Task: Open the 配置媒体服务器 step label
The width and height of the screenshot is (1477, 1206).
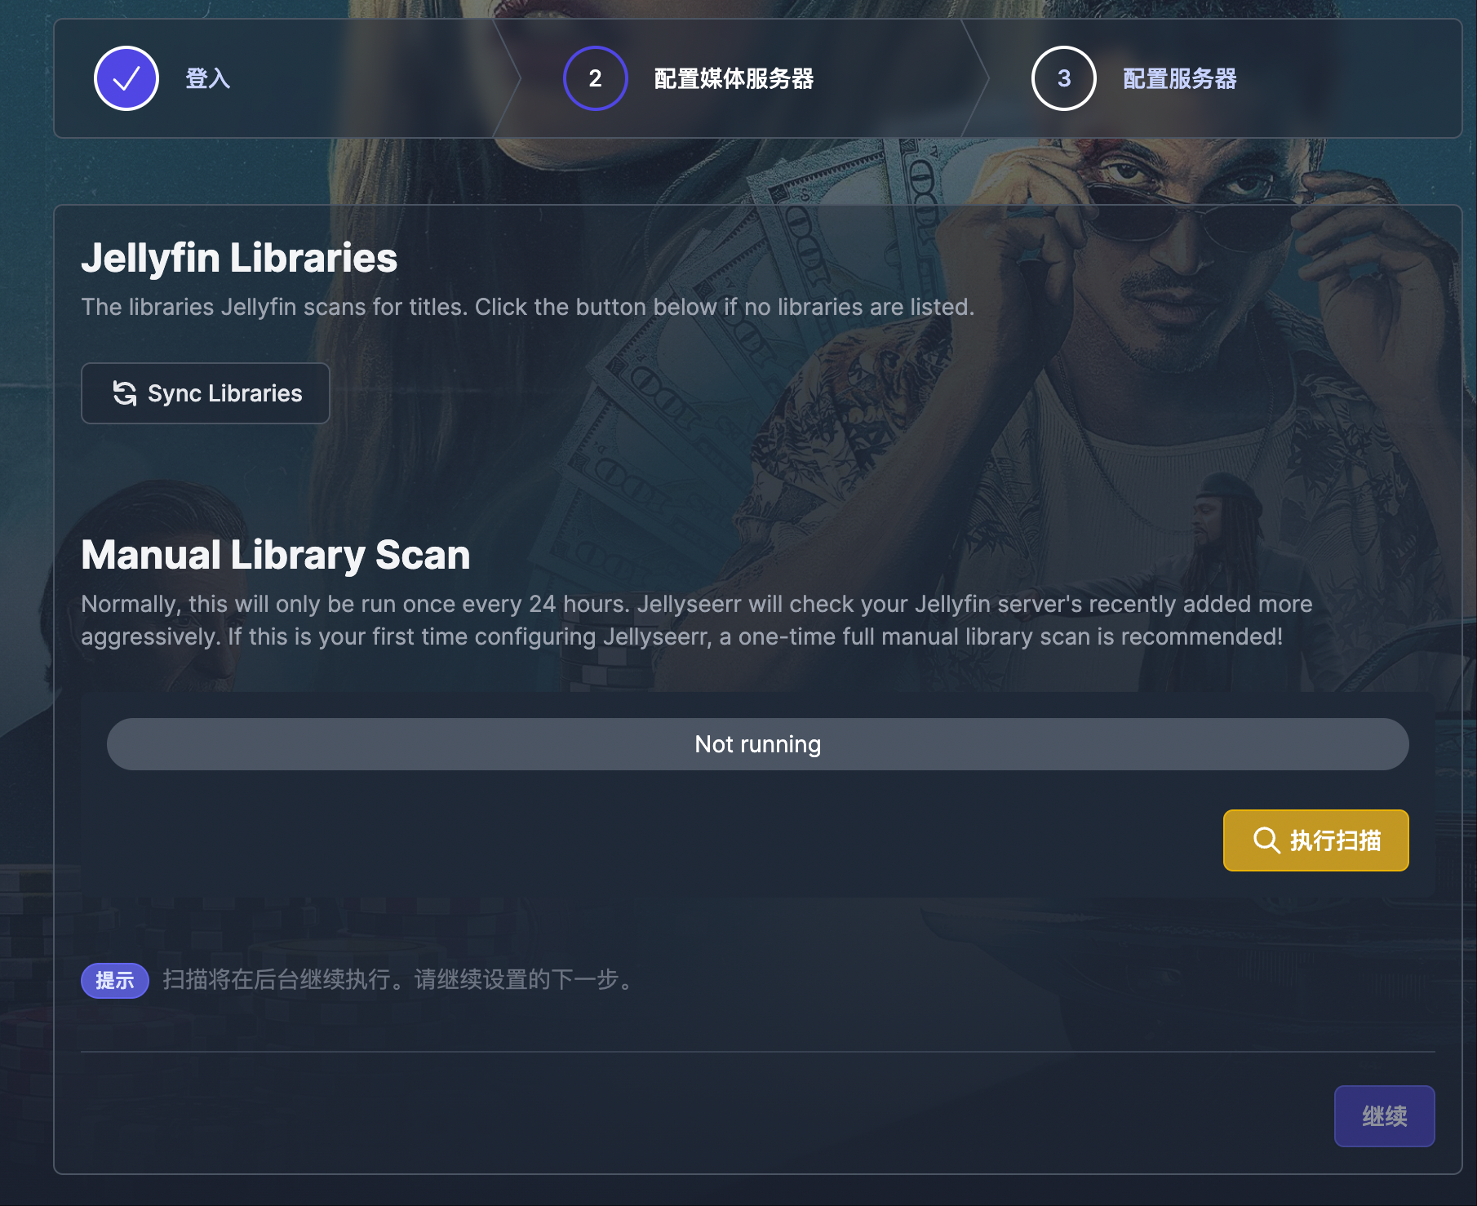Action: pyautogui.click(x=734, y=78)
